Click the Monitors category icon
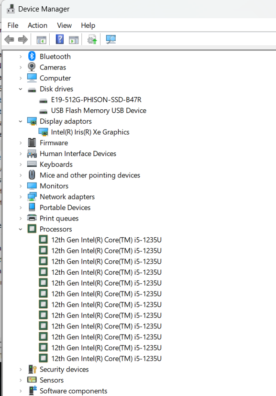Screen dimensions: 276x396 click(32, 186)
